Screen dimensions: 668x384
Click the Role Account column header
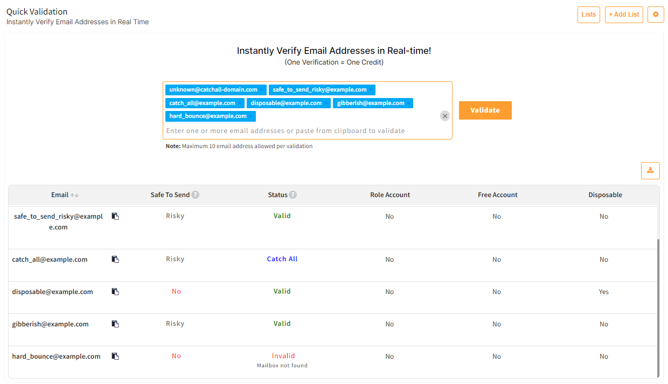click(x=390, y=195)
